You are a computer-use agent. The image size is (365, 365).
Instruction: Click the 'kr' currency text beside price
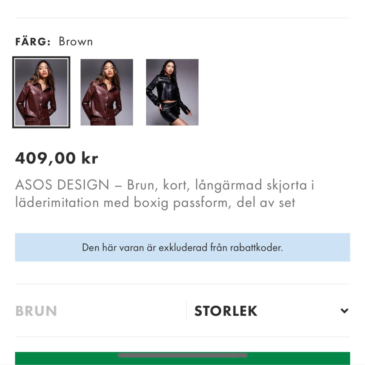tap(90, 158)
